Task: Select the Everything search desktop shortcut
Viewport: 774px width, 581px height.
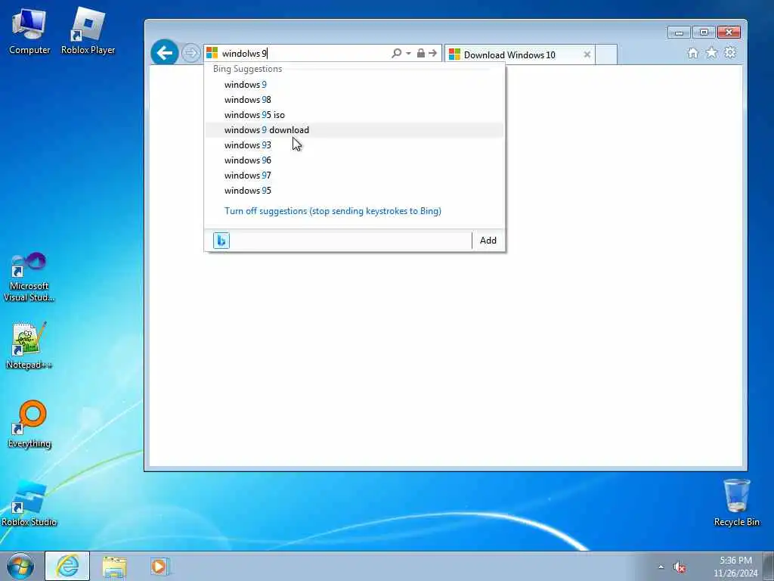Action: click(x=29, y=424)
